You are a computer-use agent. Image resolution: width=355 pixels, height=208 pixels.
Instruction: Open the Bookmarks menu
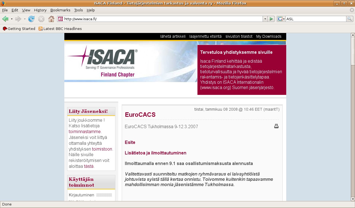click(x=60, y=10)
